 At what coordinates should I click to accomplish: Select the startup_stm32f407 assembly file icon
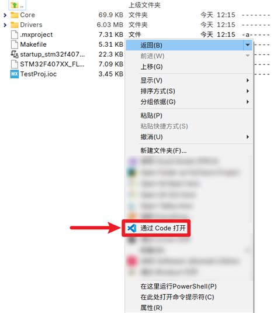(x=15, y=54)
